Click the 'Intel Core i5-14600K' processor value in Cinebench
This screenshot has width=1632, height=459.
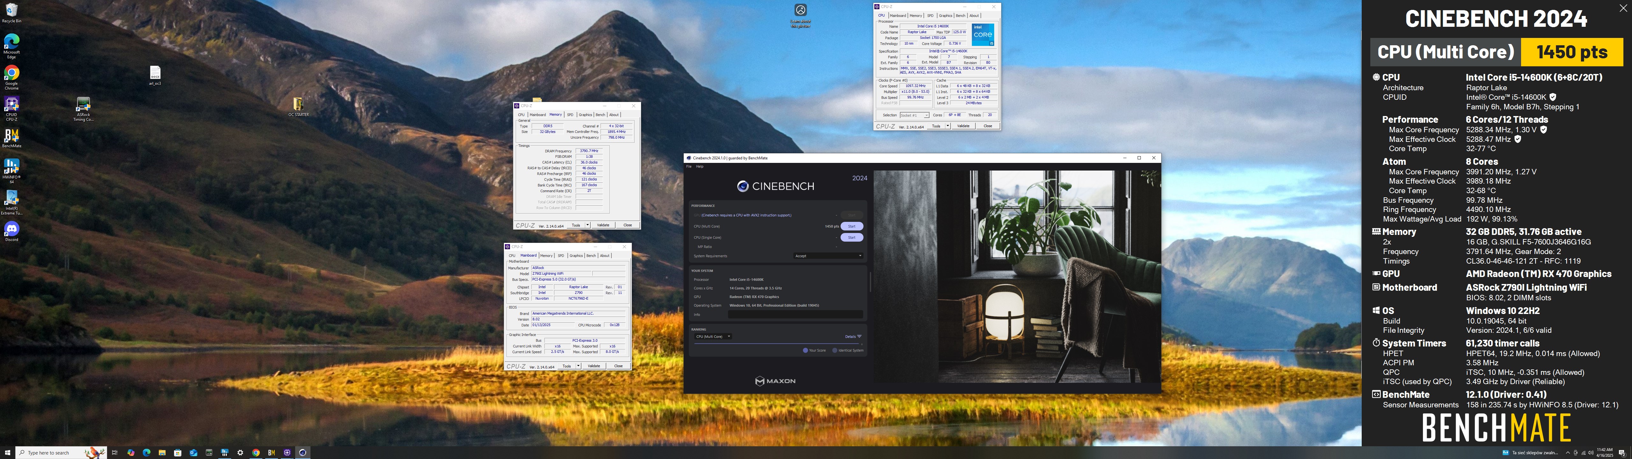tap(747, 280)
